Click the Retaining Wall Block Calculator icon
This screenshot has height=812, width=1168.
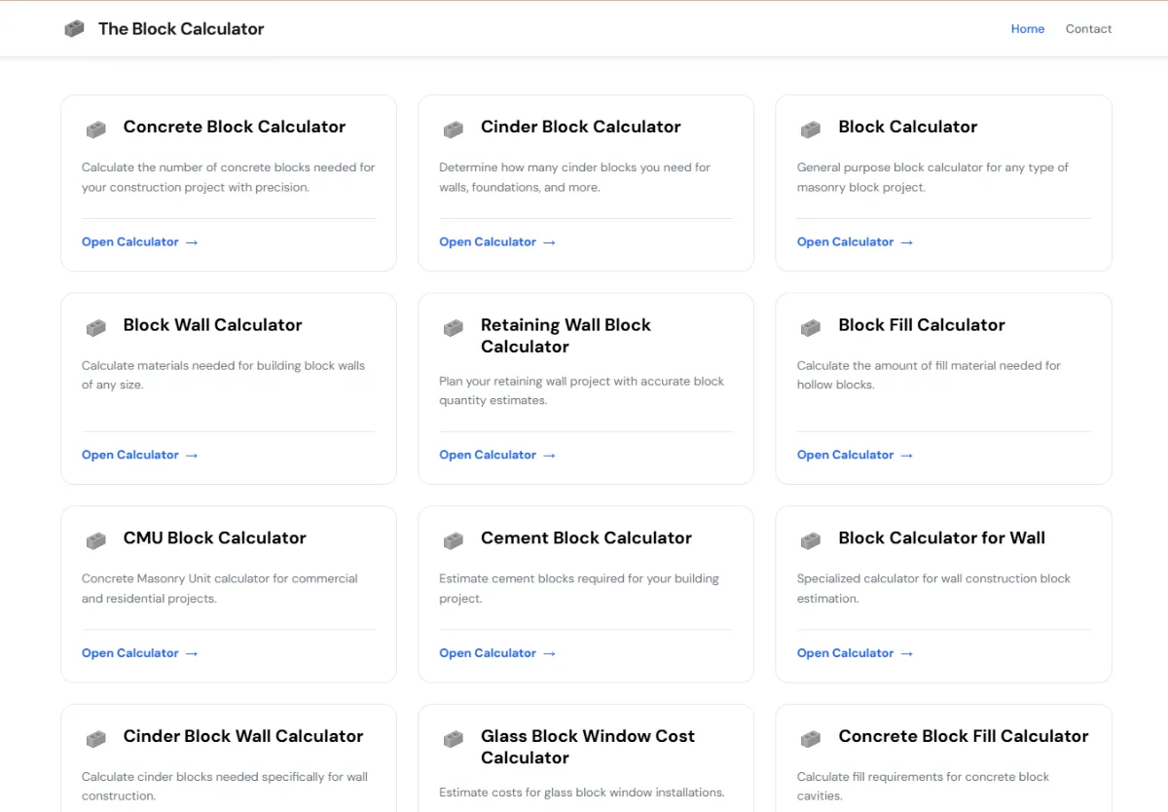click(453, 328)
